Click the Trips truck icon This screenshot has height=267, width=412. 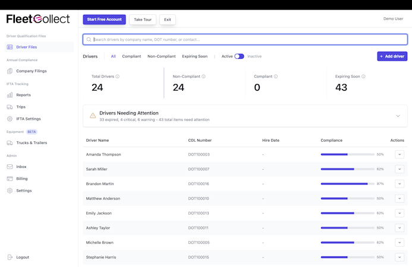pos(10,107)
